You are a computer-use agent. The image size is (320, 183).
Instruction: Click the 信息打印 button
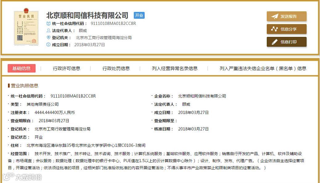pos(286,42)
